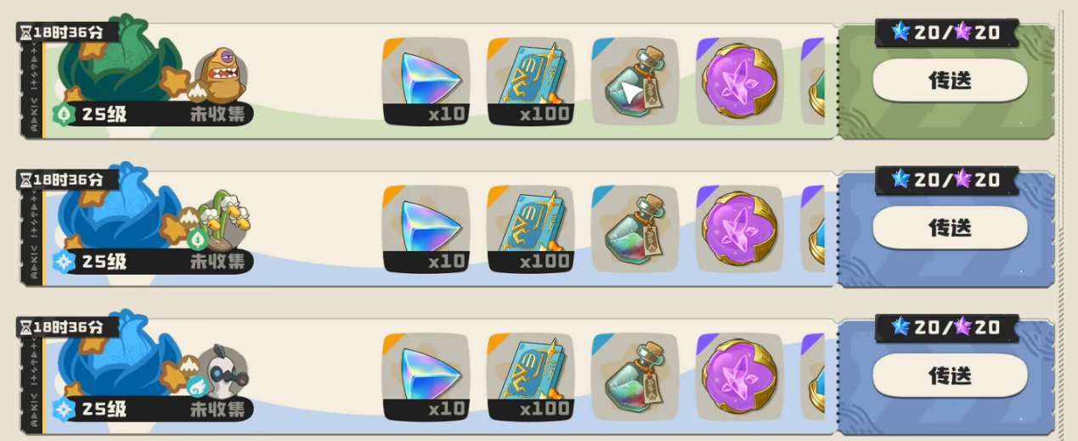Screen dimensions: 1078x441
Task: Select the potion bottle reward in second row
Action: tap(635, 229)
